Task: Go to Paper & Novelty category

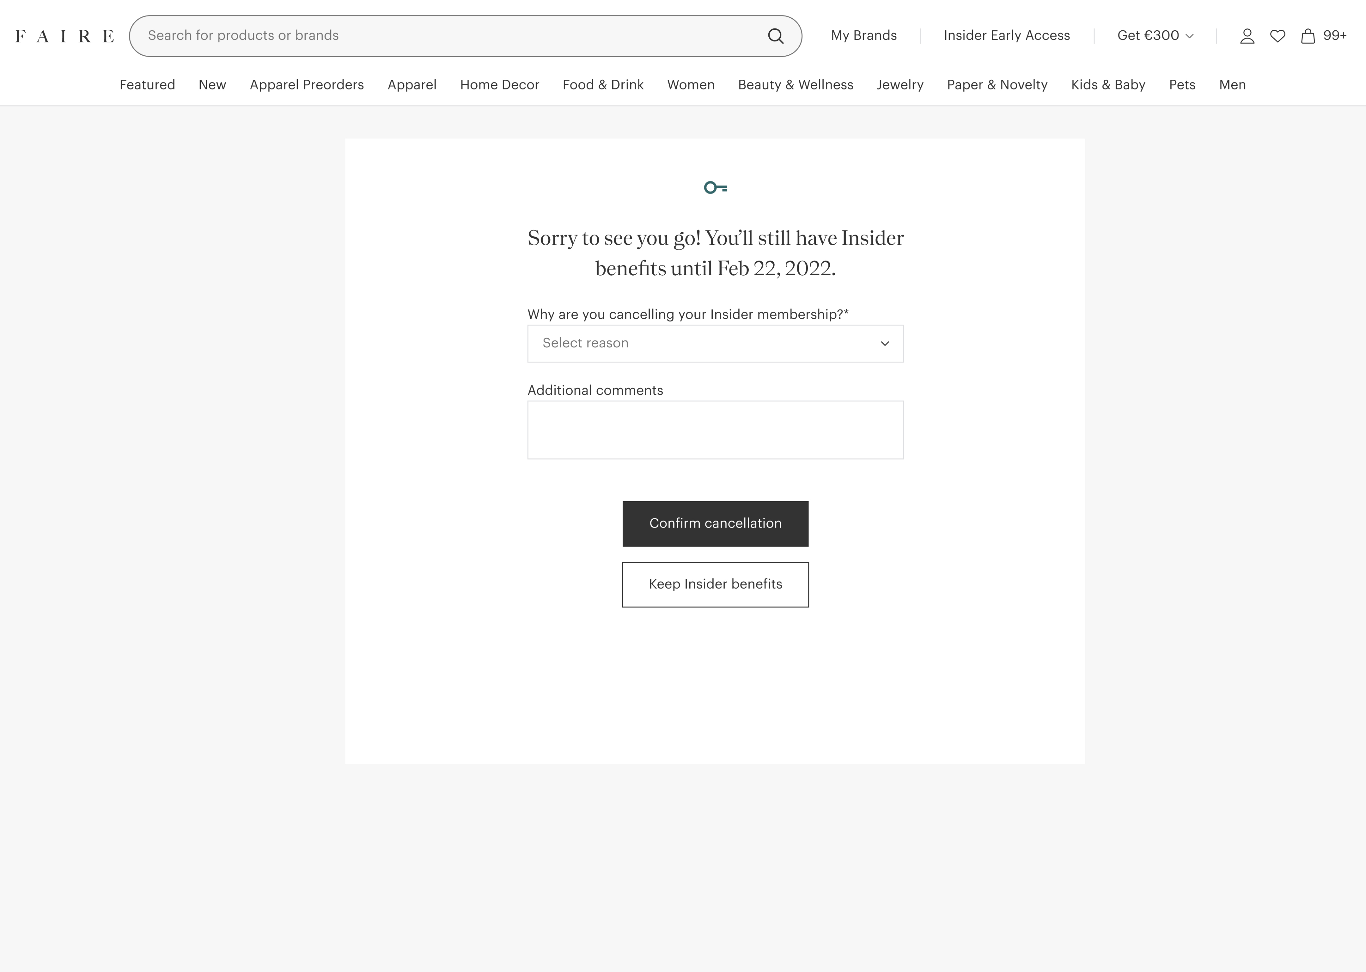Action: 997,84
